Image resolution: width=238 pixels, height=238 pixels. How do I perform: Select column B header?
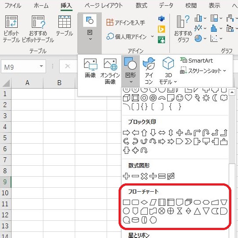click(x=59, y=83)
